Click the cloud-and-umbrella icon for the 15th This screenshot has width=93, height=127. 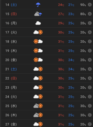click(38, 14)
